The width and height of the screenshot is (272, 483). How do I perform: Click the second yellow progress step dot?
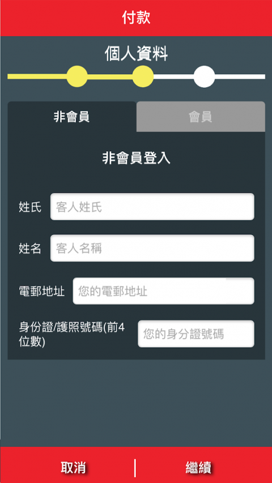point(143,76)
